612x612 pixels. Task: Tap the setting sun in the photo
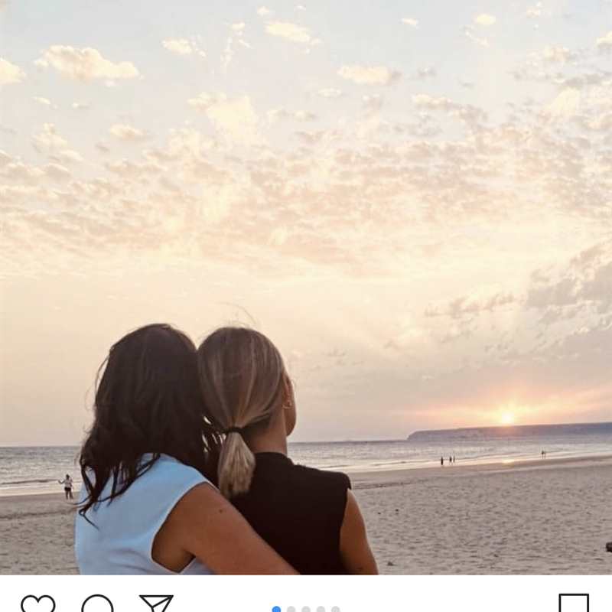(507, 418)
